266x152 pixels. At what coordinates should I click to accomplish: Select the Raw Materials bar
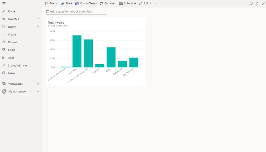click(134, 62)
